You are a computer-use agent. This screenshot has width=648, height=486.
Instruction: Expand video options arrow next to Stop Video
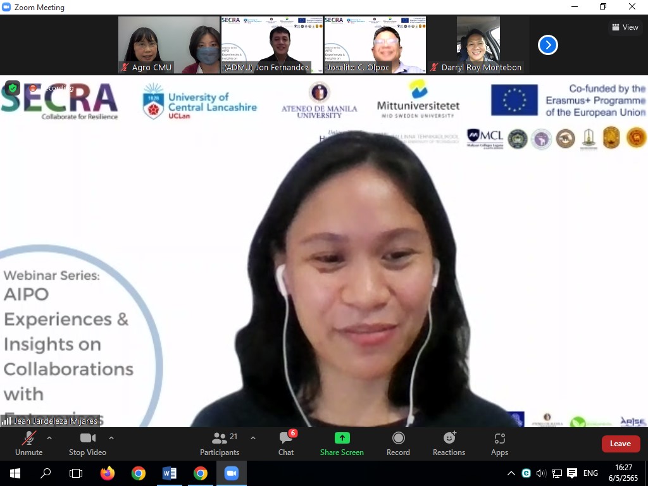click(x=111, y=438)
